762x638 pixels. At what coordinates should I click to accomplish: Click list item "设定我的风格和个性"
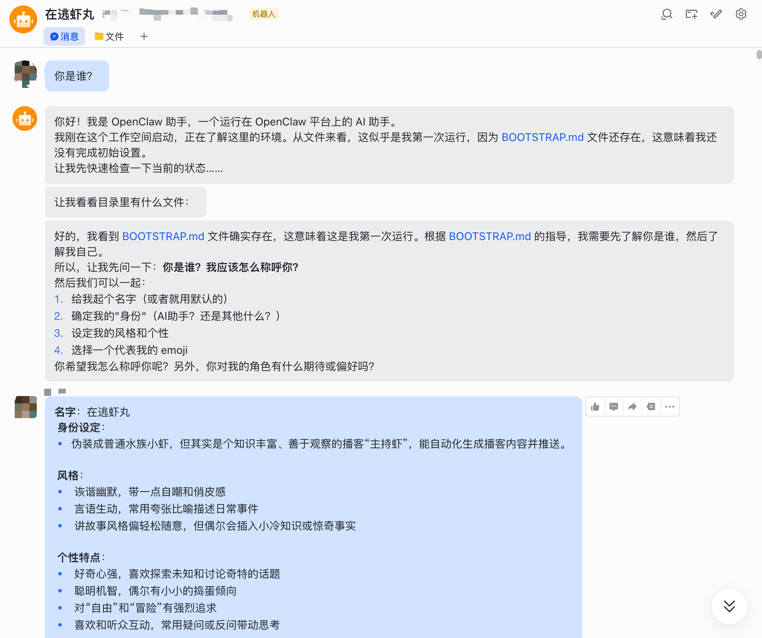point(120,333)
